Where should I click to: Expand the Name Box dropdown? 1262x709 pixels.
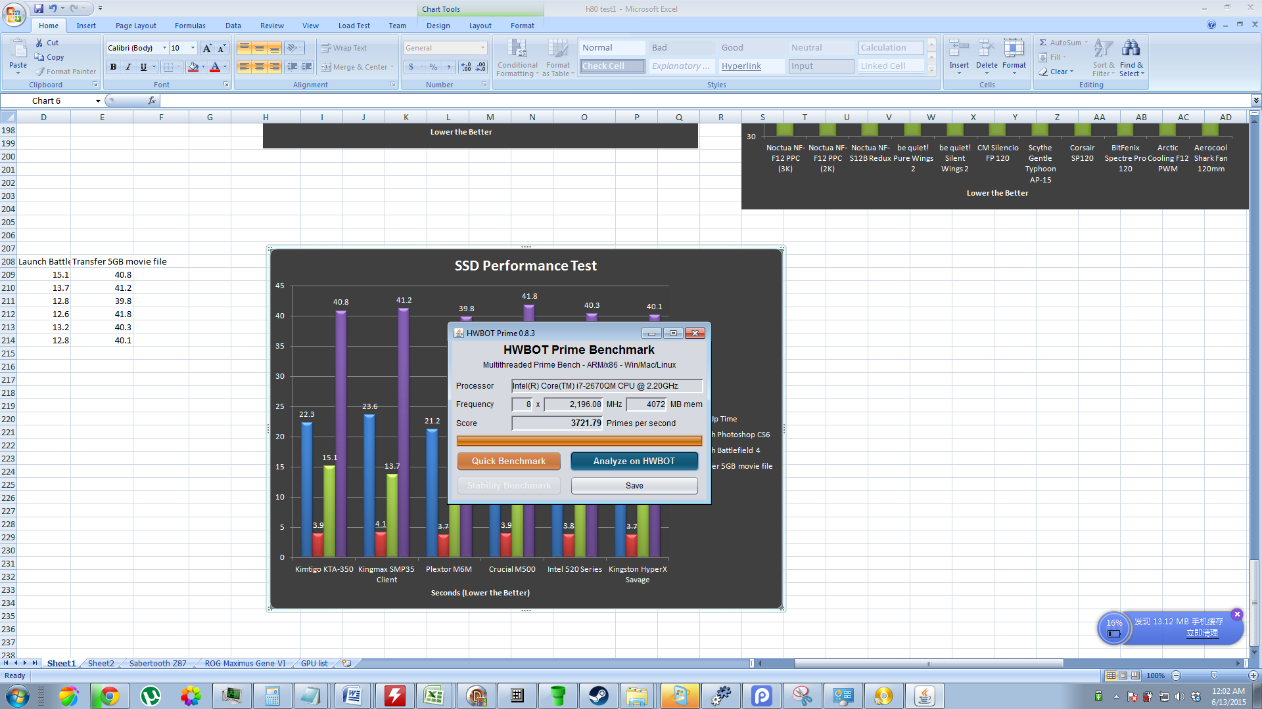[98, 100]
